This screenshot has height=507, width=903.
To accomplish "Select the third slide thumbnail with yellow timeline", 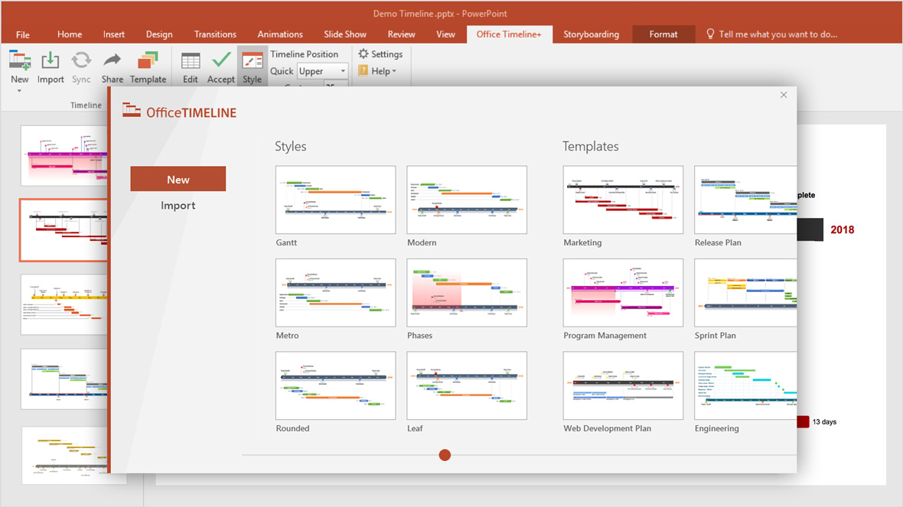I will point(64,304).
